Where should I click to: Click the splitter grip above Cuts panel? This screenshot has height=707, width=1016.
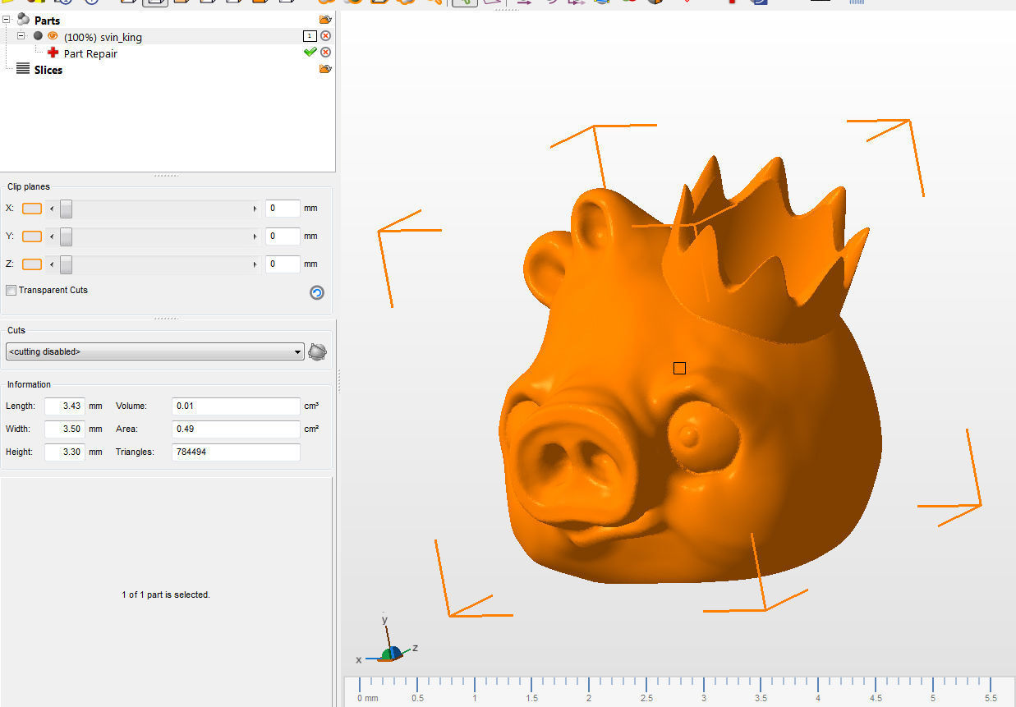[167, 319]
